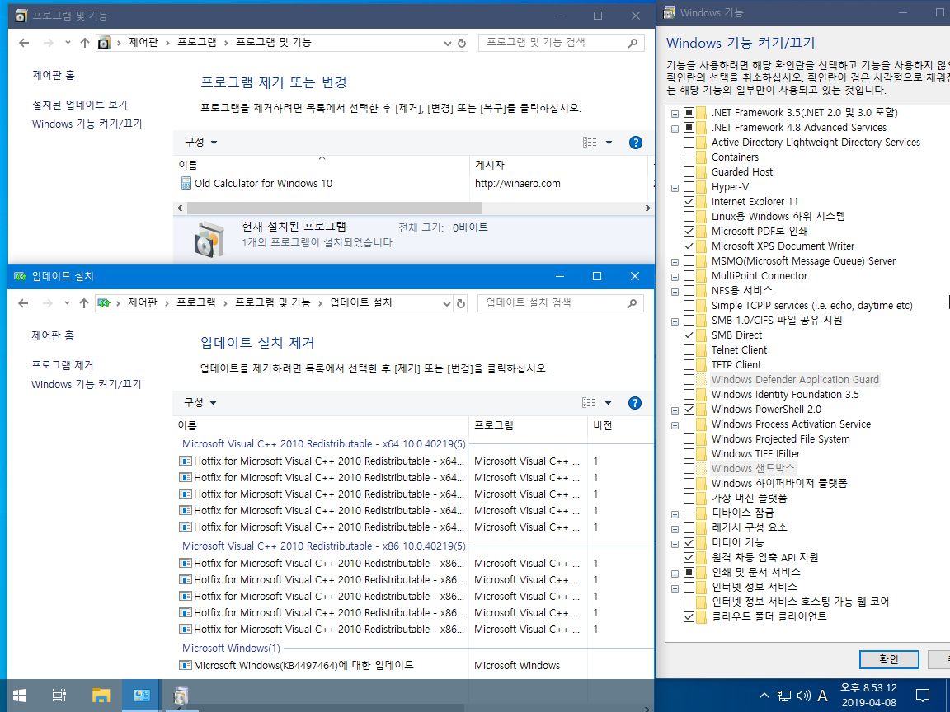Open the Windows Start menu

point(20,695)
